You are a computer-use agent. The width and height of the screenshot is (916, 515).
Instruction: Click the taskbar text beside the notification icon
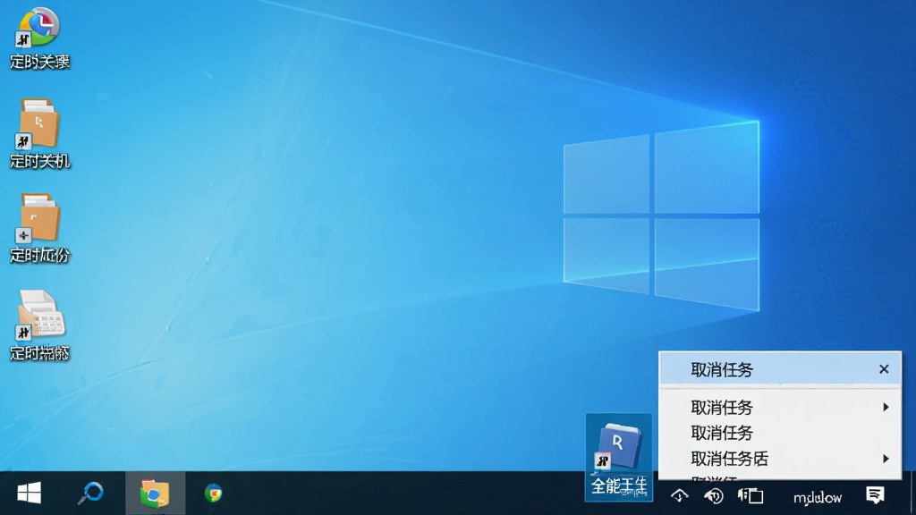pos(818,497)
